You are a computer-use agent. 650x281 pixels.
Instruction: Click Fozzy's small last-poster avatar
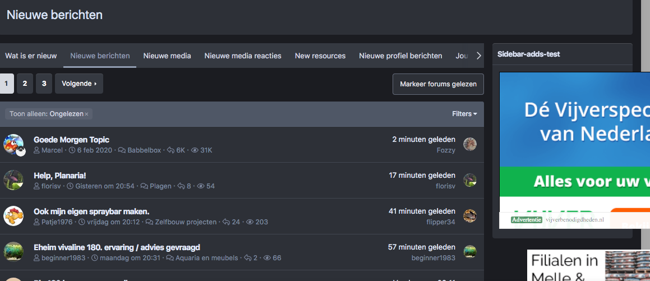pyautogui.click(x=469, y=144)
